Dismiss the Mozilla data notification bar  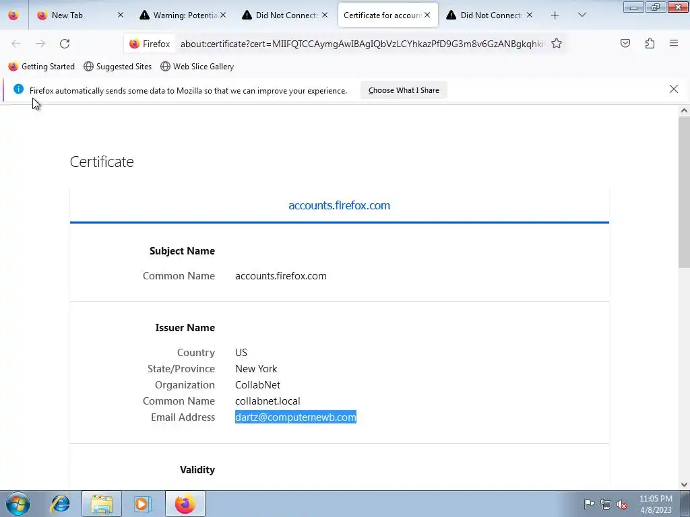tap(674, 90)
